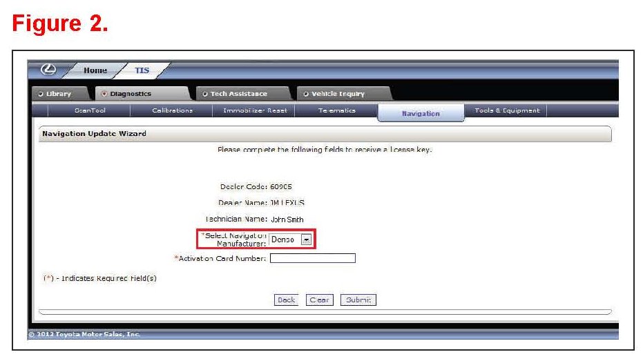Select ScanTool in the submenu bar
The width and height of the screenshot is (643, 361).
(x=90, y=110)
